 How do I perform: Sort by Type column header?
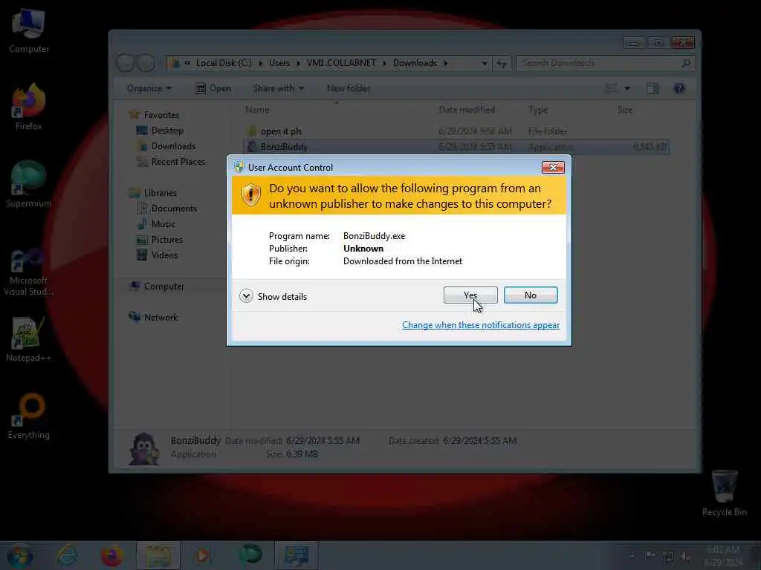coord(538,110)
